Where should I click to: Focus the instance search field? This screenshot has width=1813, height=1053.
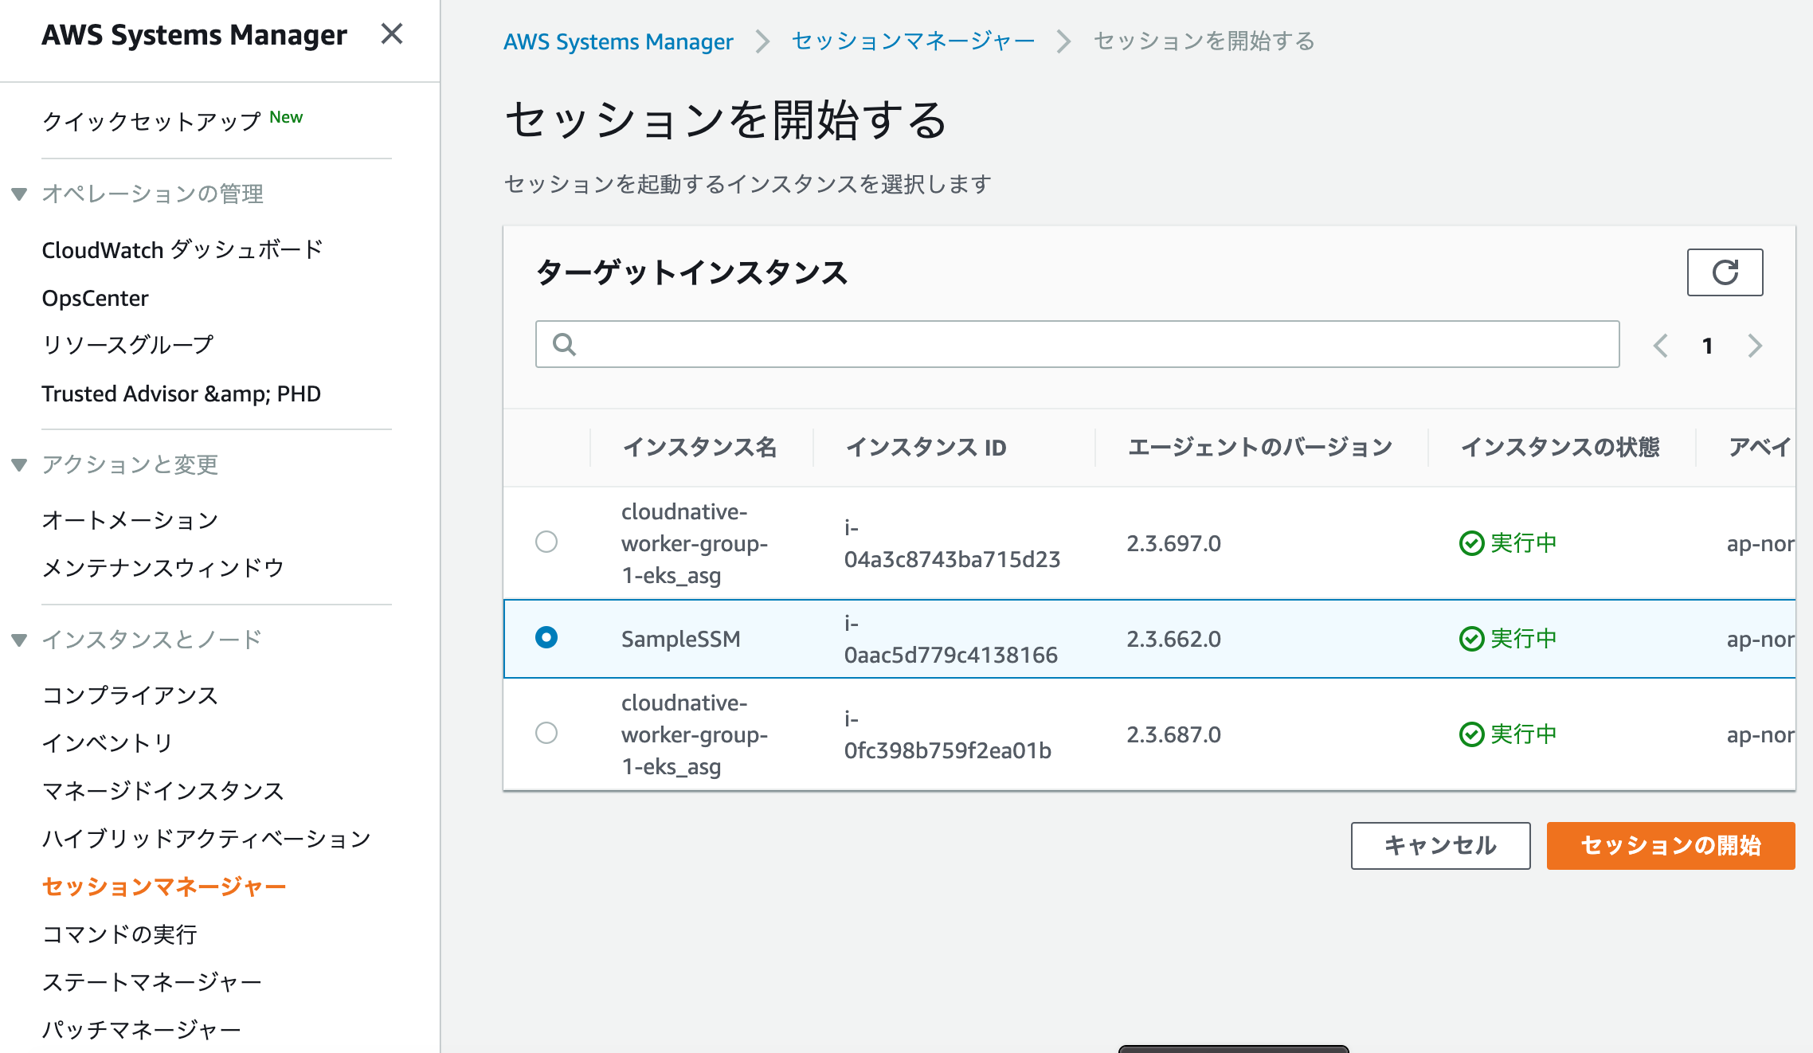[1077, 344]
